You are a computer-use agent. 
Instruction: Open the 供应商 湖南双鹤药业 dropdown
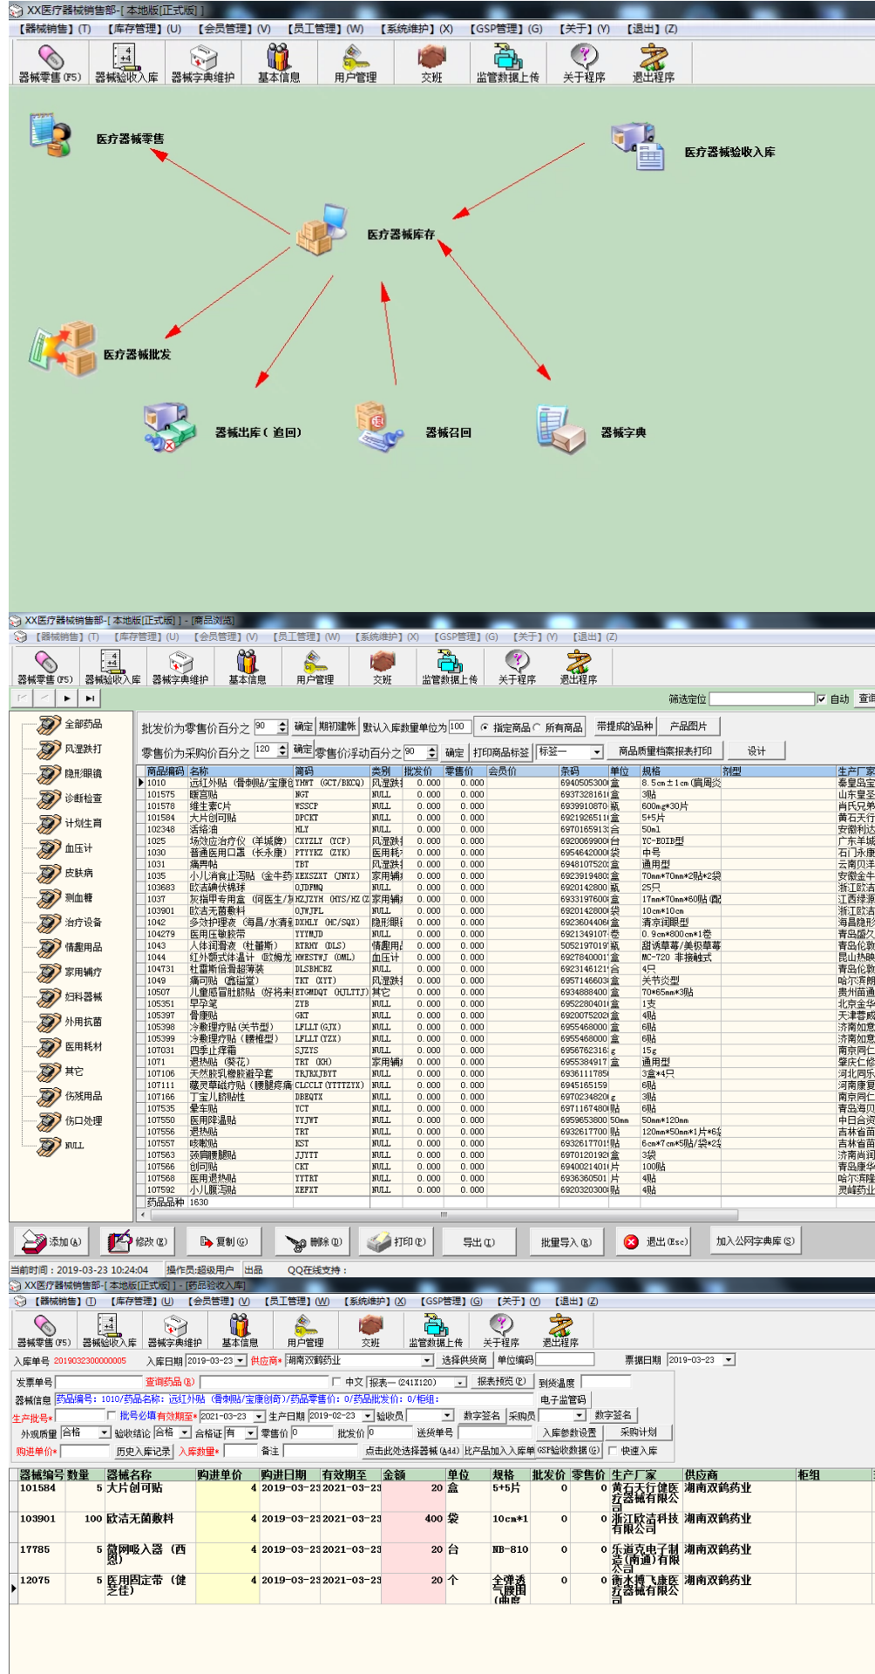pyautogui.click(x=427, y=1361)
